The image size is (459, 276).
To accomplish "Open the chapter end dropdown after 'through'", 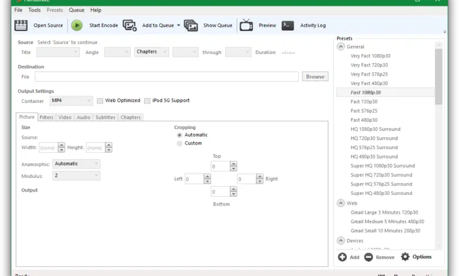I will click(238, 52).
